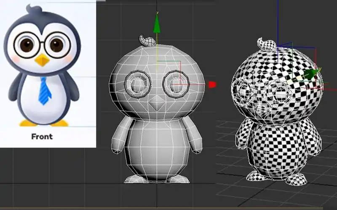Select the right foot of the gray wireframe penguin
Screen dimensions: 337x210
[178, 179]
